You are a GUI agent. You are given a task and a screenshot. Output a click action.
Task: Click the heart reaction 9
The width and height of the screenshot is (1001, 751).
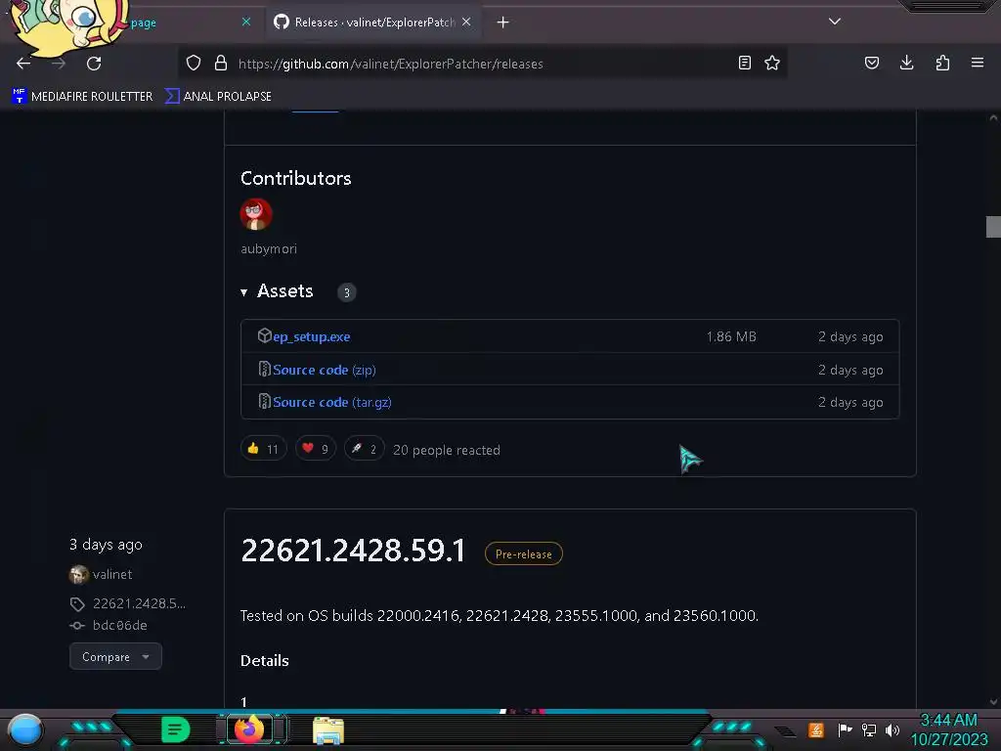(x=316, y=449)
